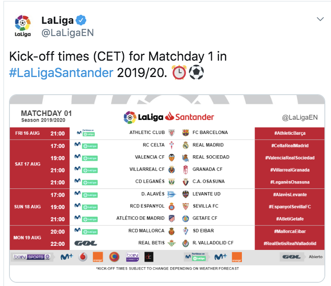Image resolution: width=331 pixels, height=286 pixels.
Task: Click the Real Betis crest
Action: (172, 243)
